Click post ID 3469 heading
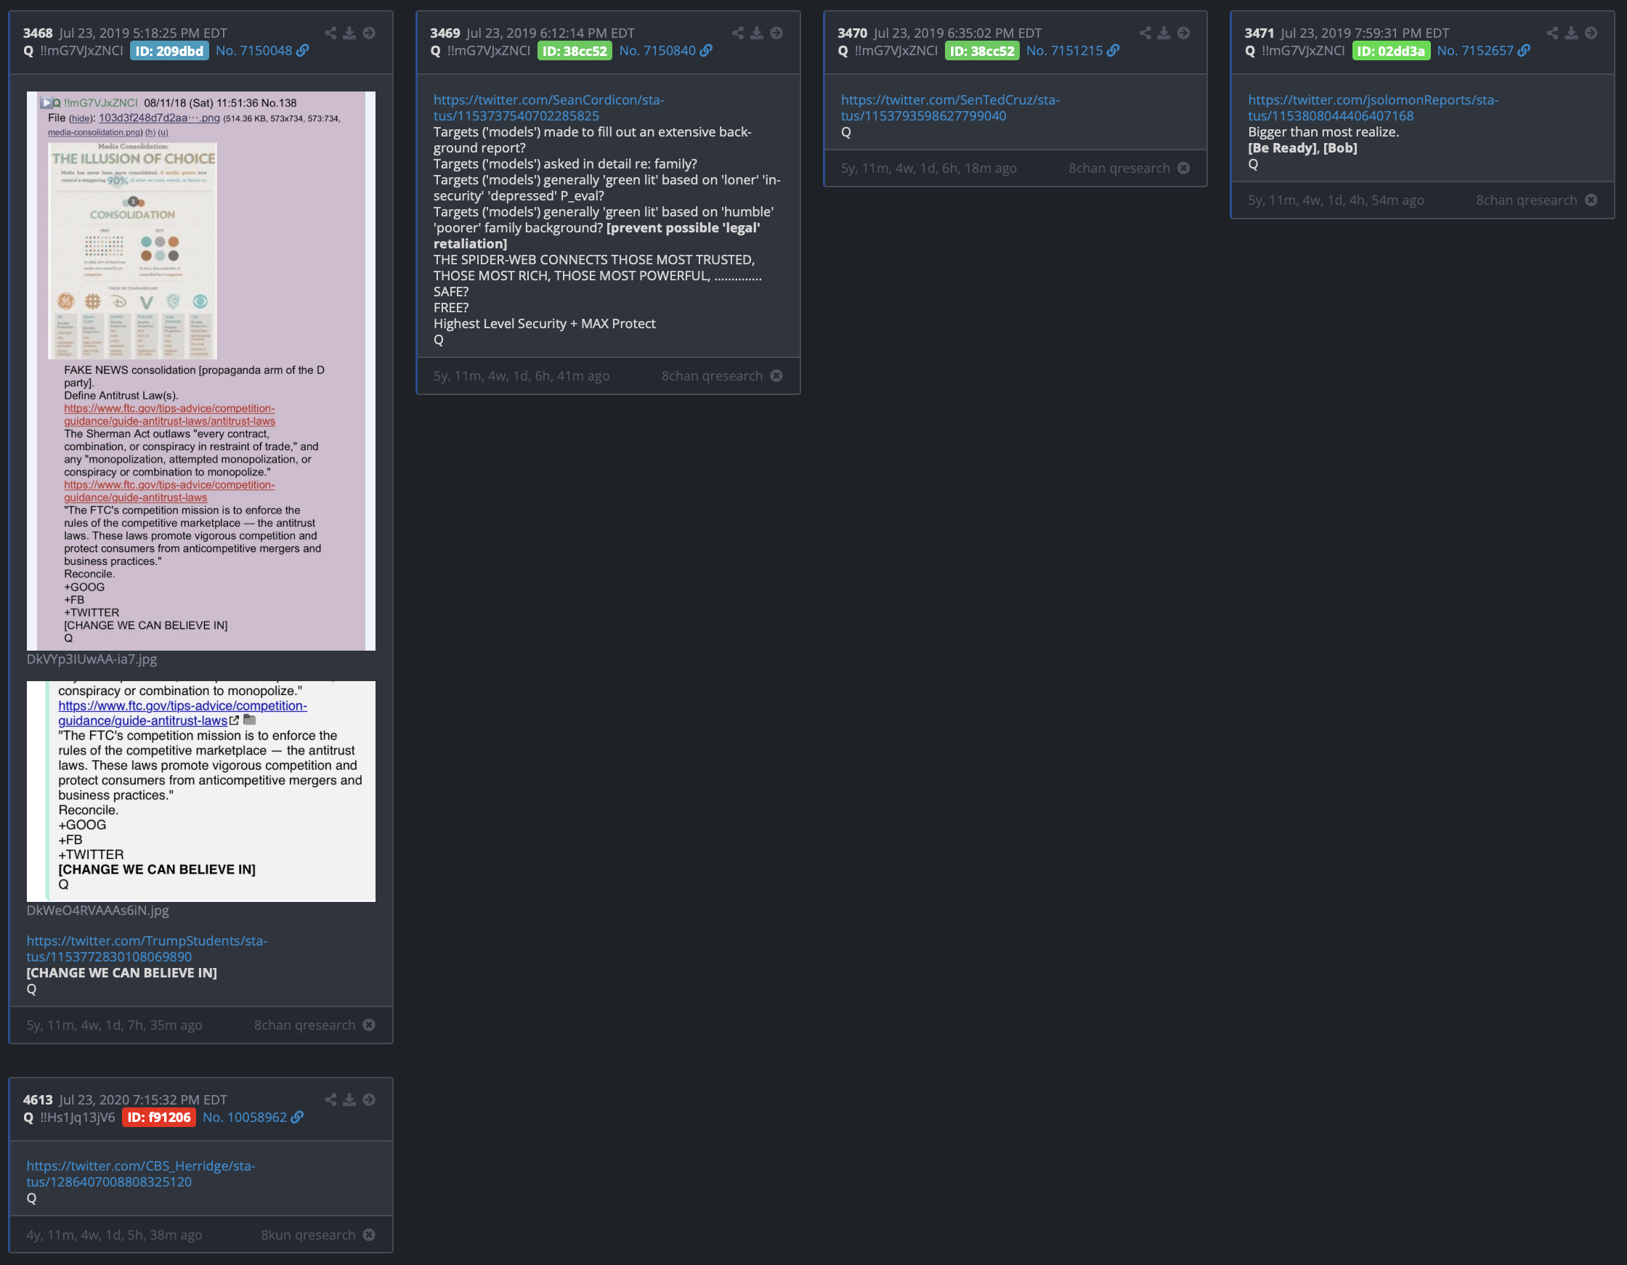The image size is (1627, 1265). [445, 33]
